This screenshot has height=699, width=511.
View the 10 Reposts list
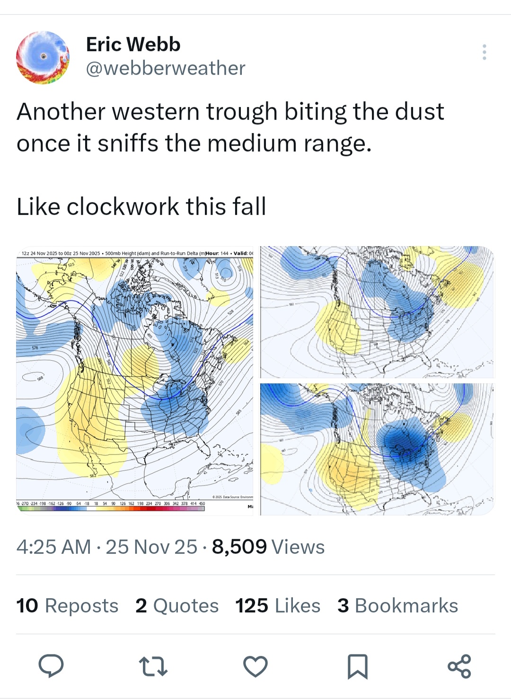click(x=67, y=605)
